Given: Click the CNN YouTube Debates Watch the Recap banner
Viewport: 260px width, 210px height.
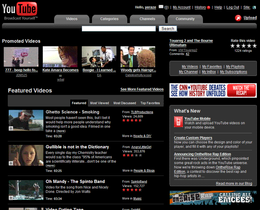Looking at the screenshot, I should coord(213,90).
